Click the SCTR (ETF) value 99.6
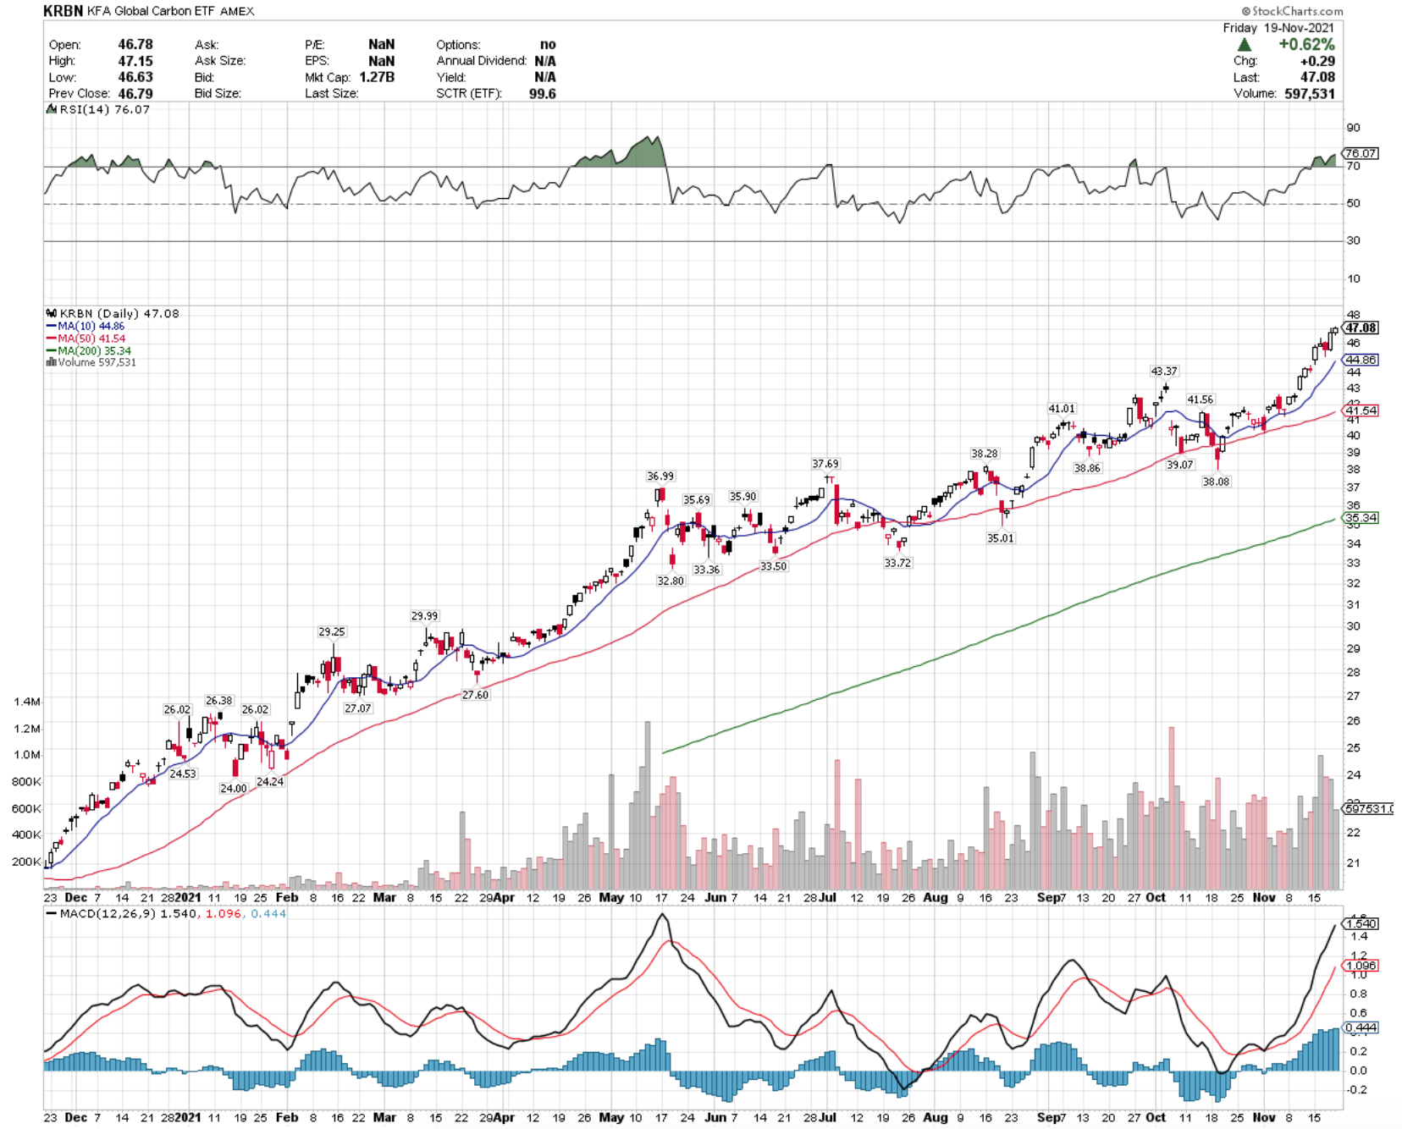 coord(543,93)
